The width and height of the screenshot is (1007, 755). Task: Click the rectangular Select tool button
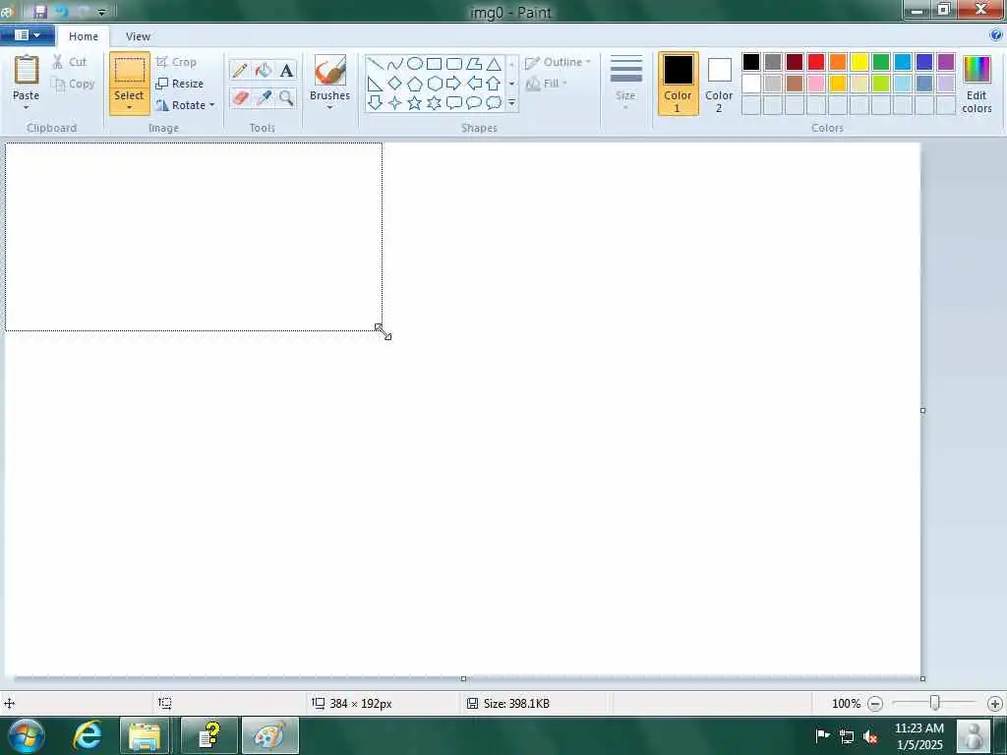point(129,70)
